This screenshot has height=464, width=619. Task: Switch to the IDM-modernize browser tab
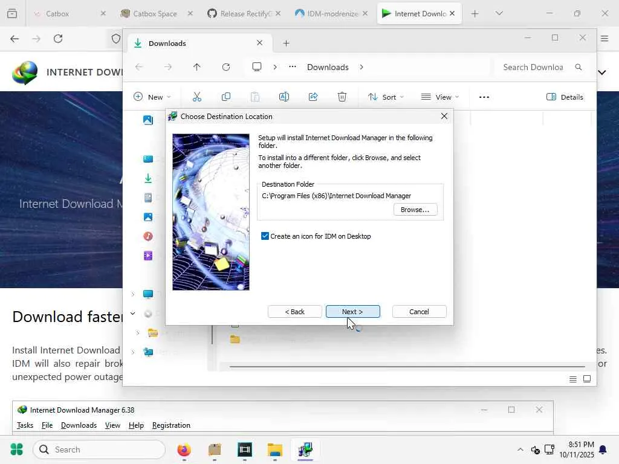pyautogui.click(x=331, y=13)
